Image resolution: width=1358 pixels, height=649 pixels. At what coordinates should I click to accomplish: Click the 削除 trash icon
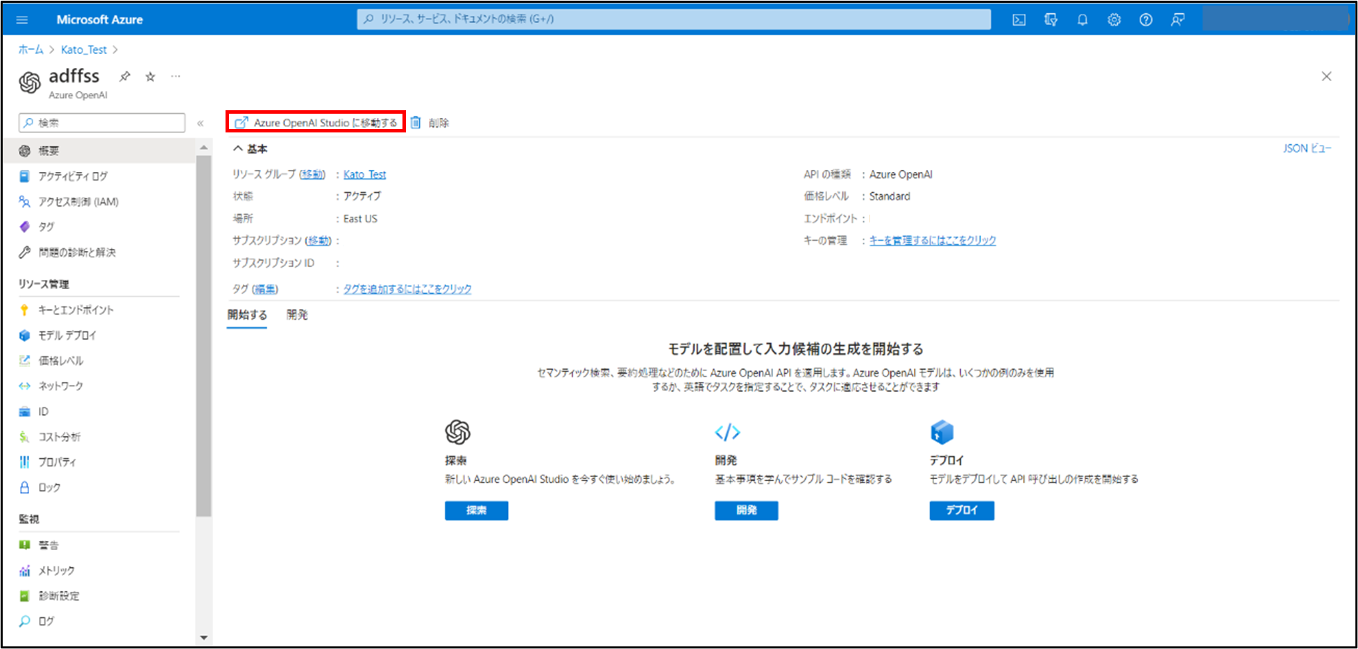416,123
